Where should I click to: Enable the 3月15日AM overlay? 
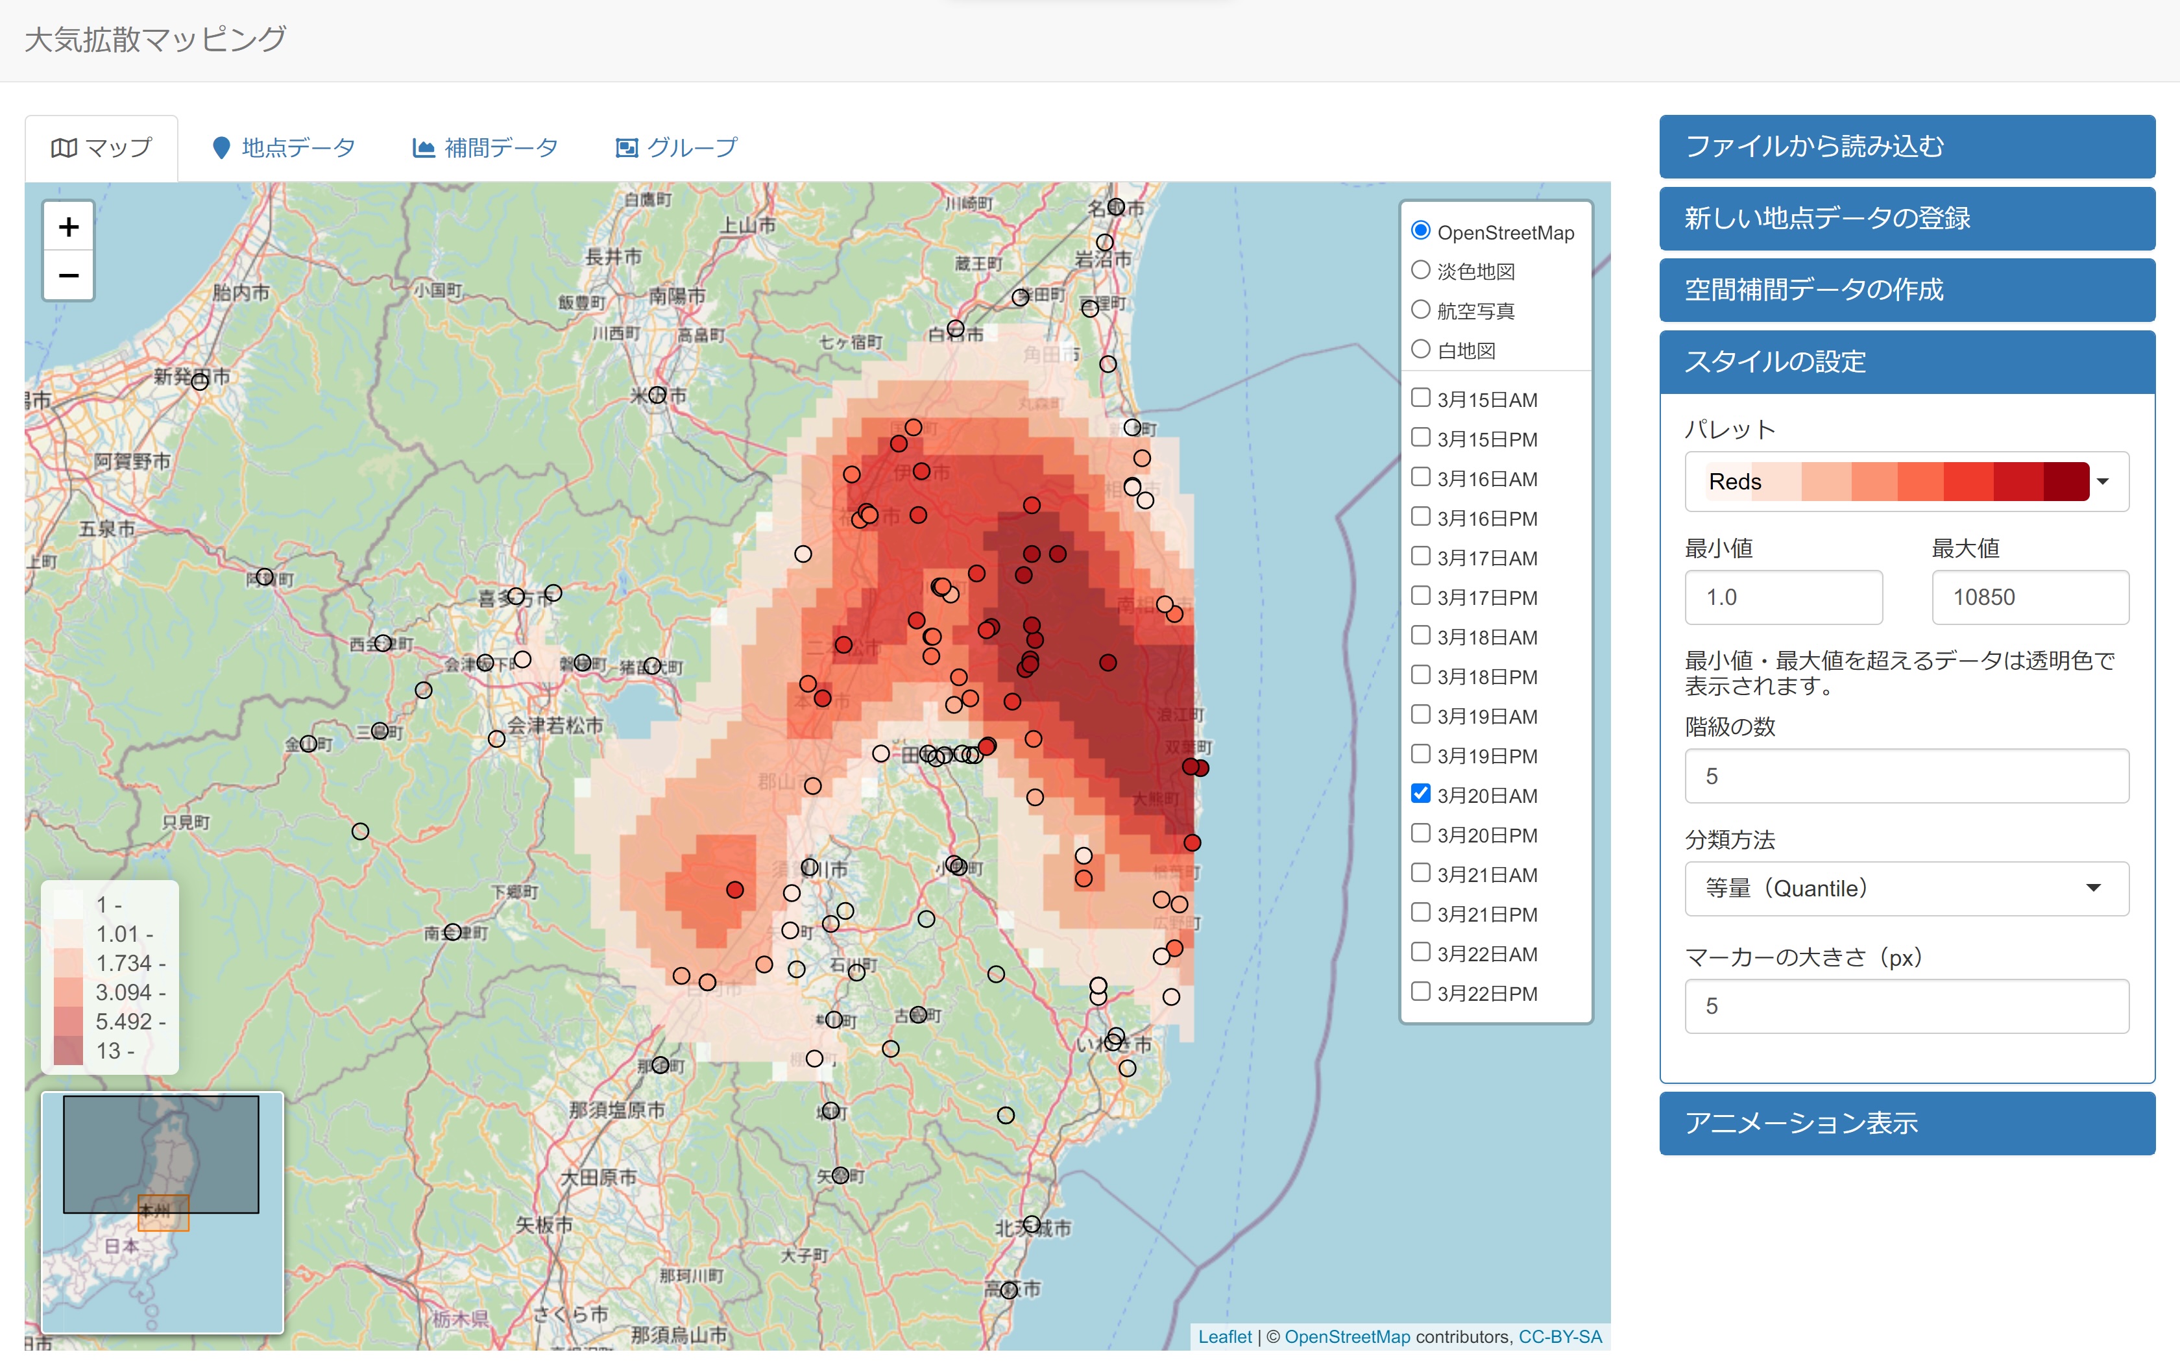coord(1421,399)
